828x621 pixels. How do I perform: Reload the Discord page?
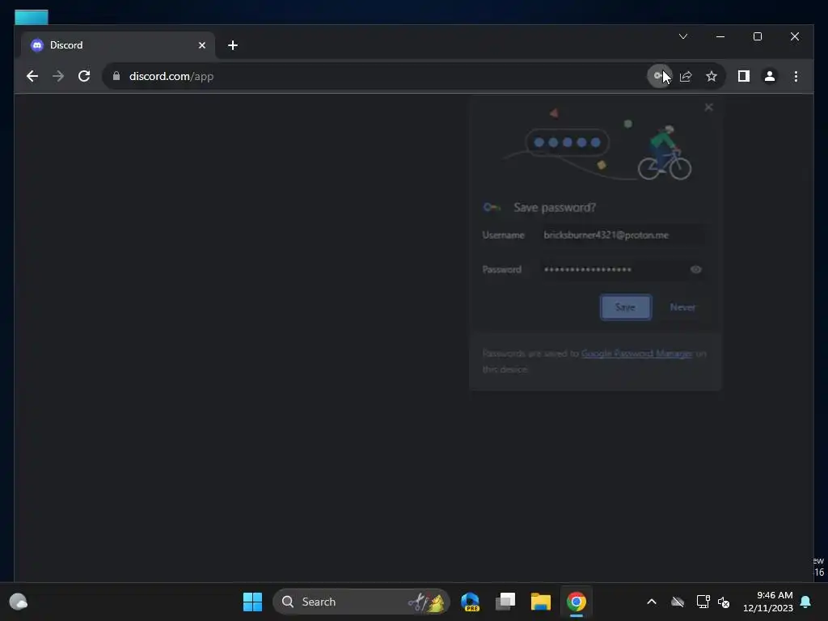(x=84, y=76)
